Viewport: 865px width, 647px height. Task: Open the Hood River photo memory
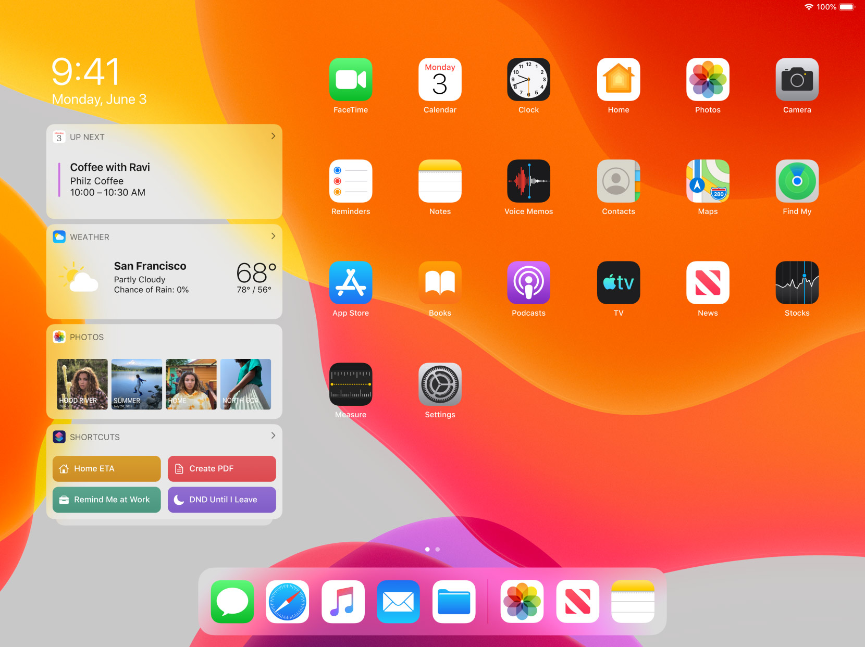[82, 384]
